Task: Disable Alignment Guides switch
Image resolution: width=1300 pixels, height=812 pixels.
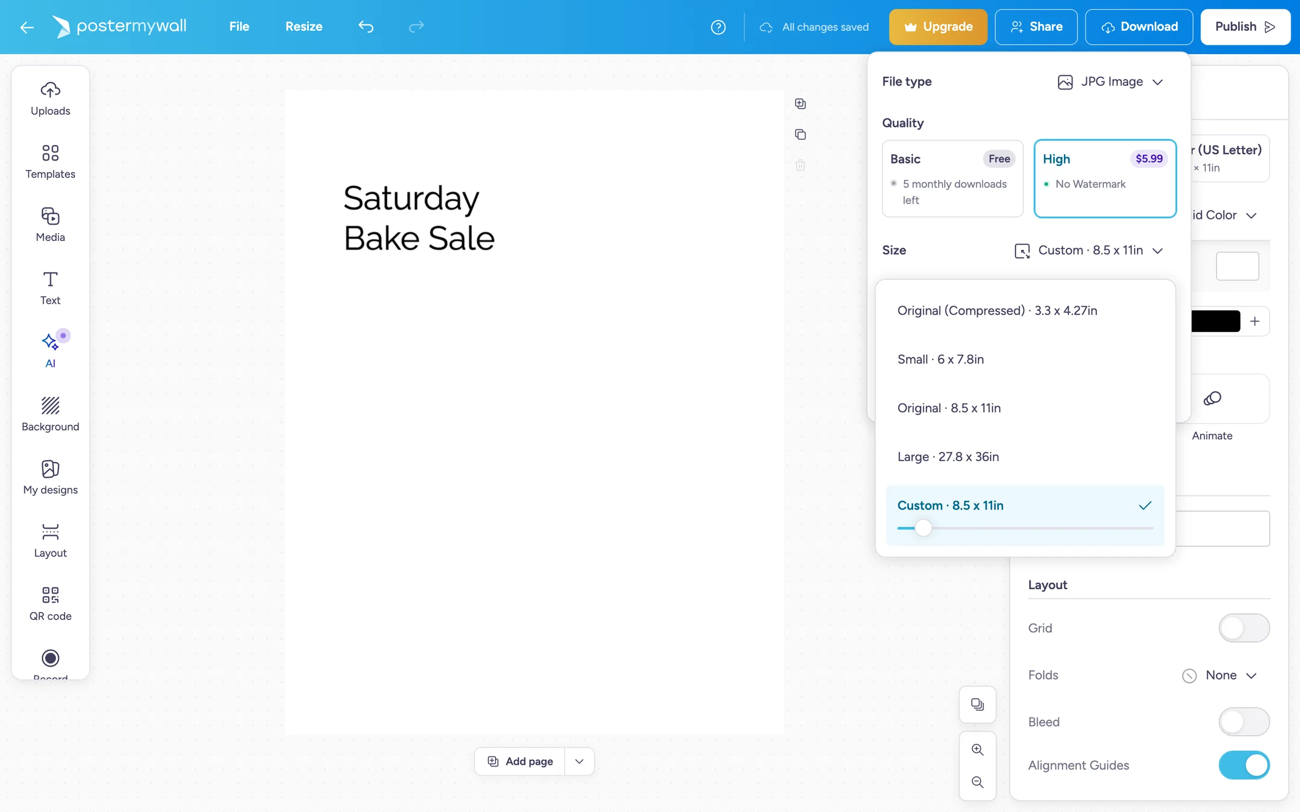Action: tap(1244, 765)
